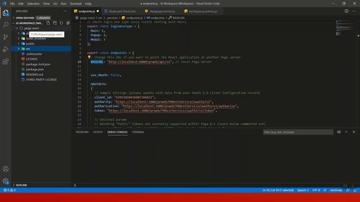This screenshot has height=202, width=360.
Task: Collapse the pega-react root folder
Action: (17, 28)
